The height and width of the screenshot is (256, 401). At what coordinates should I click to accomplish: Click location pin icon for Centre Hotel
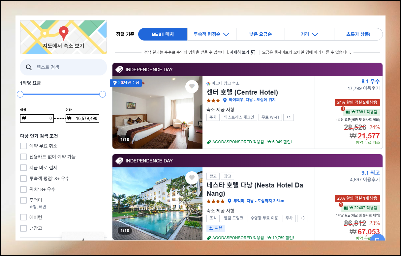(225, 100)
